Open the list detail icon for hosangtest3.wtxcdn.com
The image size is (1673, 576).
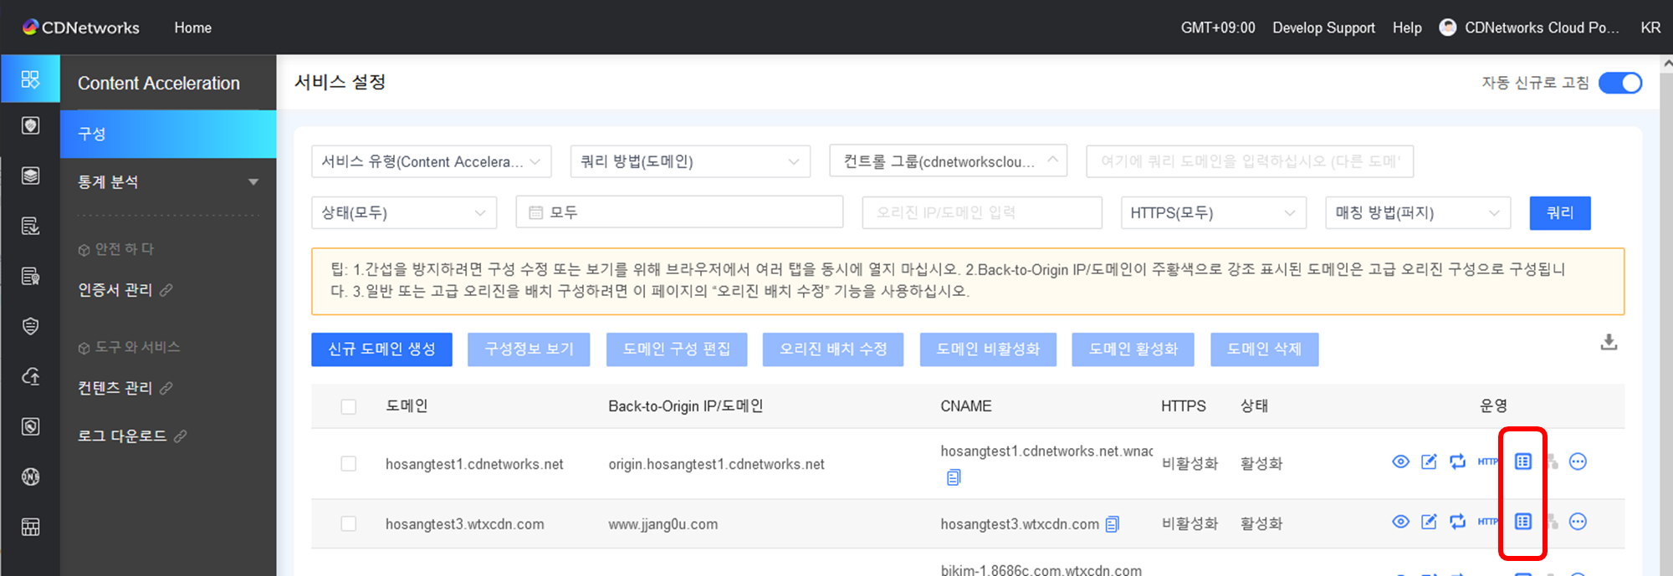[x=1523, y=522]
